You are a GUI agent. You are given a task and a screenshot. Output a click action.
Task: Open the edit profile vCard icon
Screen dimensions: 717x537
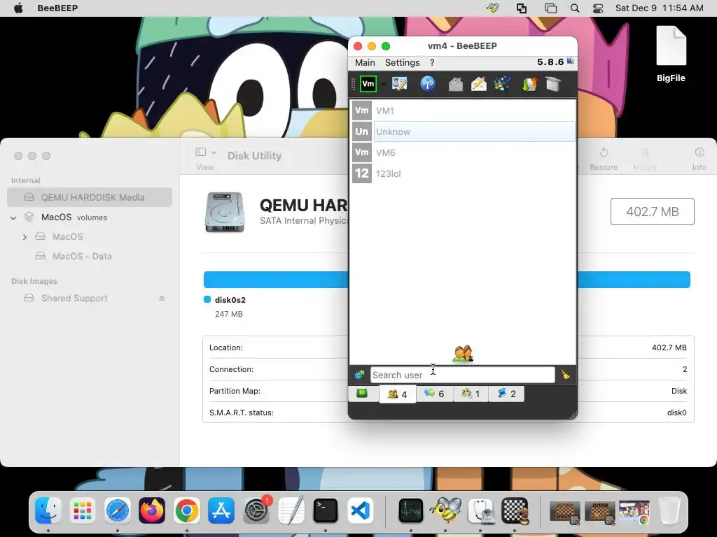[399, 84]
